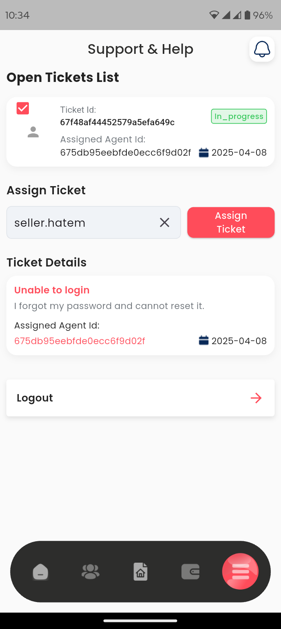Open the Users group tab
This screenshot has height=629, width=281.
click(x=91, y=572)
